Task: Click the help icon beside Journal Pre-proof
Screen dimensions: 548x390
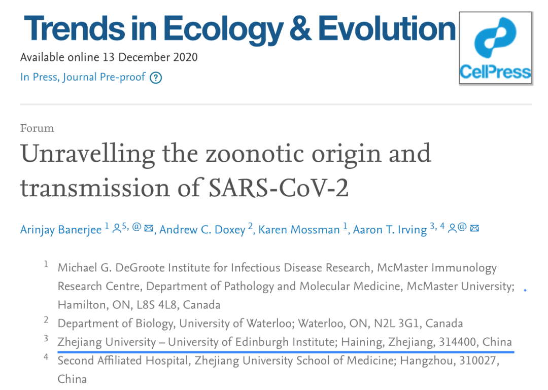Action: click(156, 78)
